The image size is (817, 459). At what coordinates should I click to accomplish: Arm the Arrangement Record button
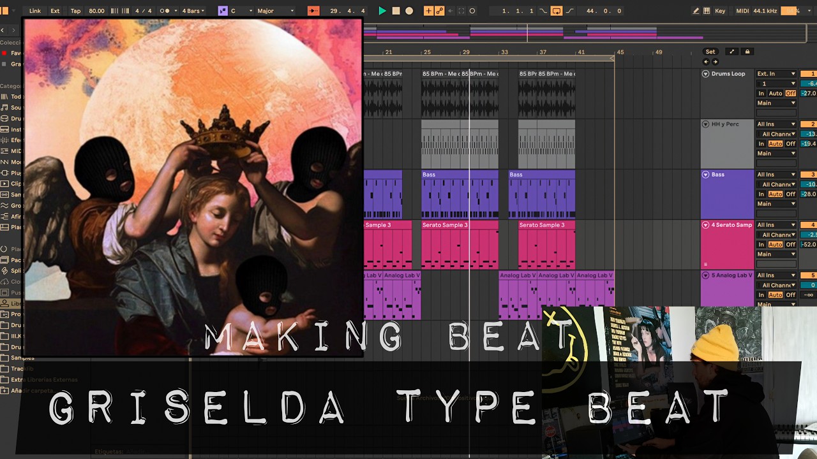point(409,11)
